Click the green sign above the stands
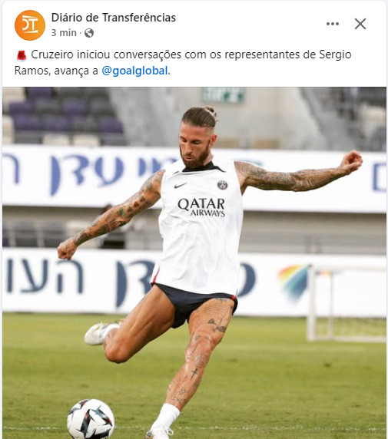Image resolution: width=388 pixels, height=439 pixels. click(x=224, y=94)
